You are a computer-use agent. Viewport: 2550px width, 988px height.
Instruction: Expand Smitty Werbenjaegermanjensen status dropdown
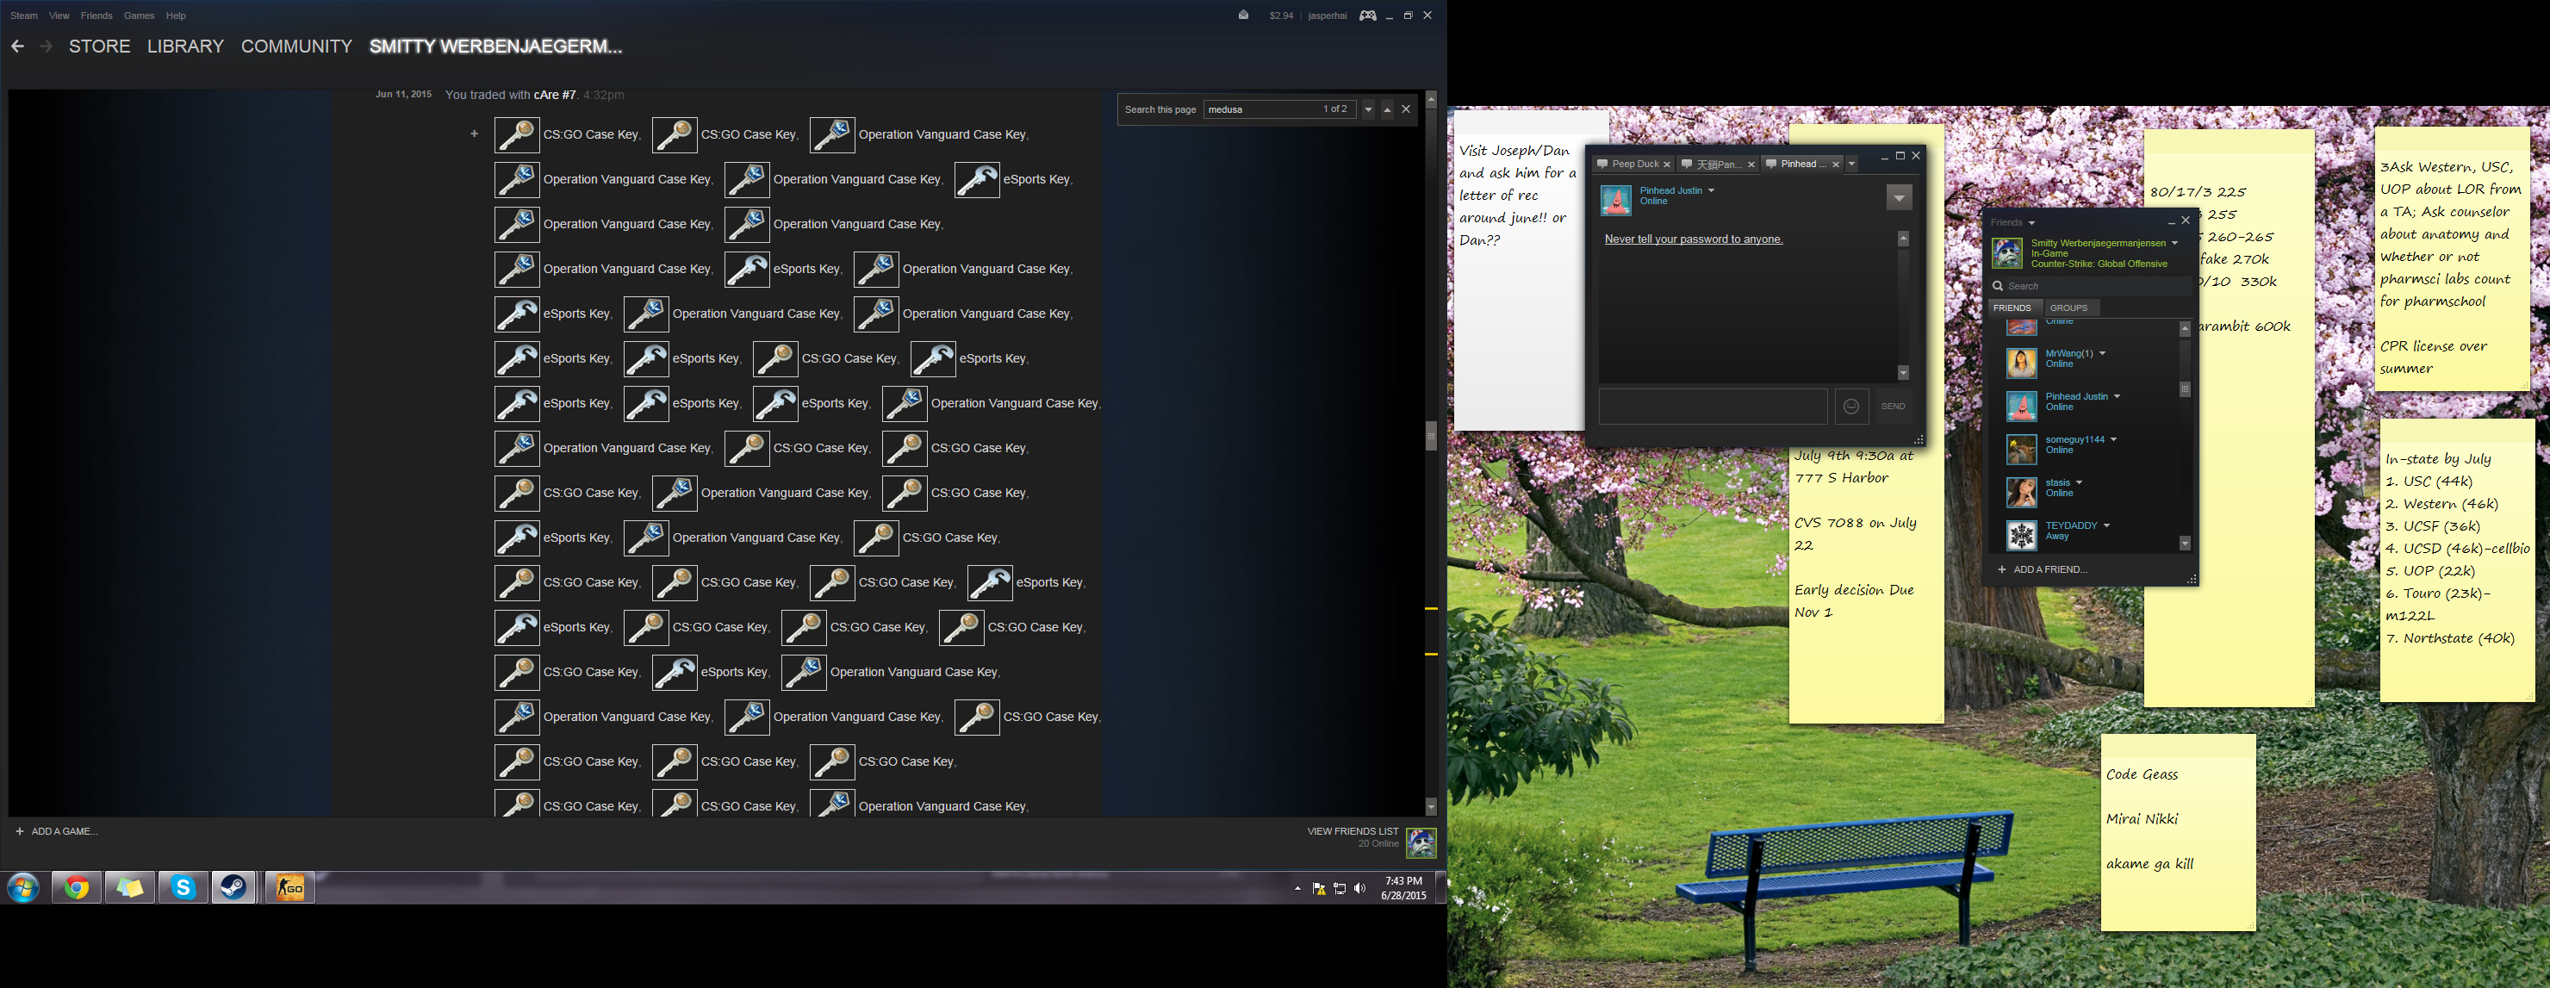[x=2175, y=243]
